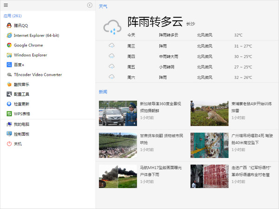This screenshot has height=209, width=279.
Task: Open 我的电脑 (My Computer)
Action: pyautogui.click(x=21, y=124)
